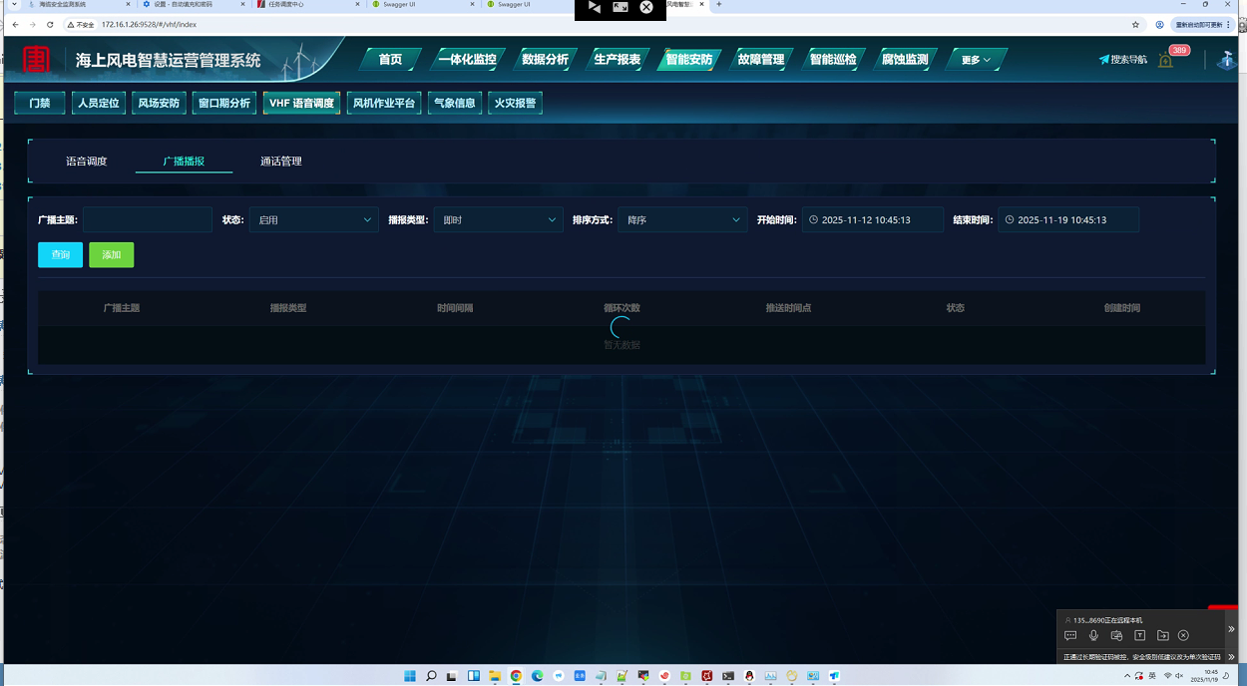Click the microphone icon in the remote control panel
The image size is (1247, 686).
1093,635
